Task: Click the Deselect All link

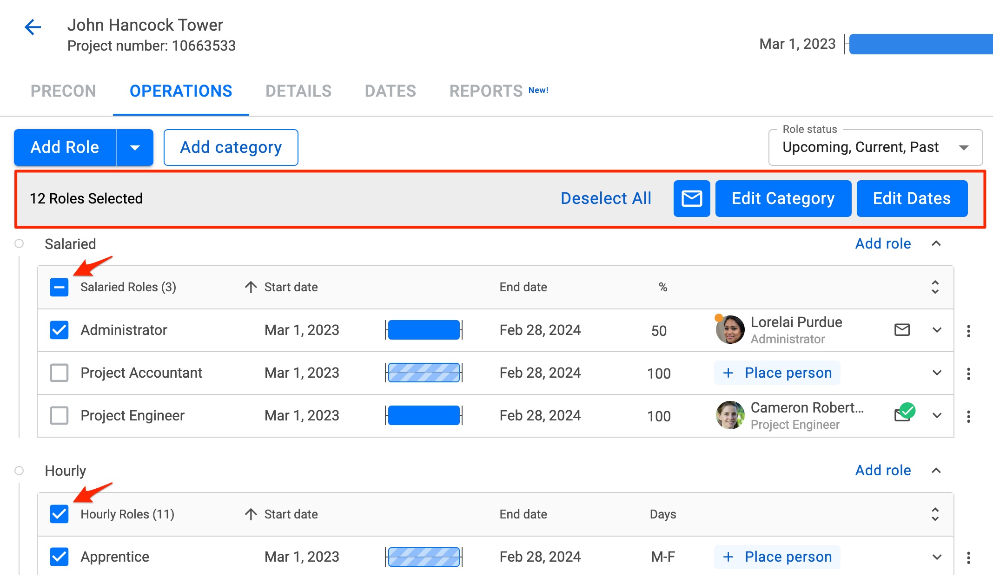Action: [x=606, y=198]
